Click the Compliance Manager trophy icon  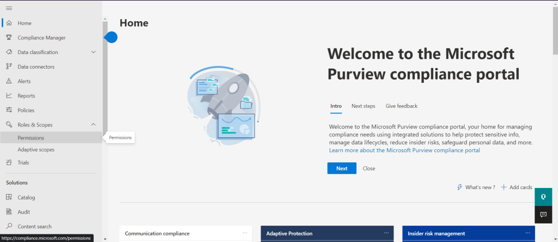point(9,38)
